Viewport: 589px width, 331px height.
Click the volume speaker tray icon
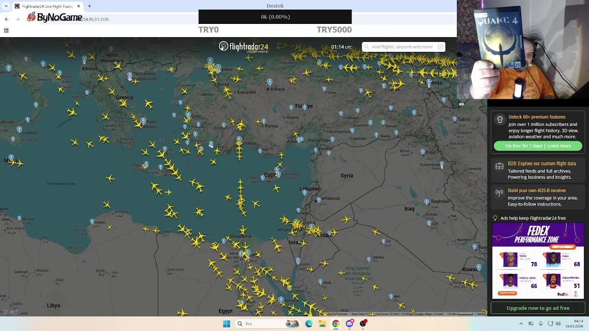coord(558,324)
